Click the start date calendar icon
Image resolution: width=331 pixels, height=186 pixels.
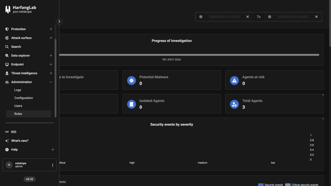coord(201,17)
